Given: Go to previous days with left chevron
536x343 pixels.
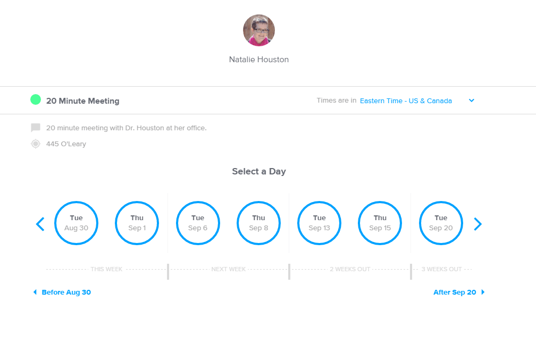Looking at the screenshot, I should click(40, 224).
